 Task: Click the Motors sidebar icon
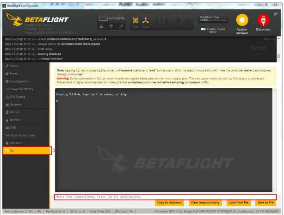[7, 120]
